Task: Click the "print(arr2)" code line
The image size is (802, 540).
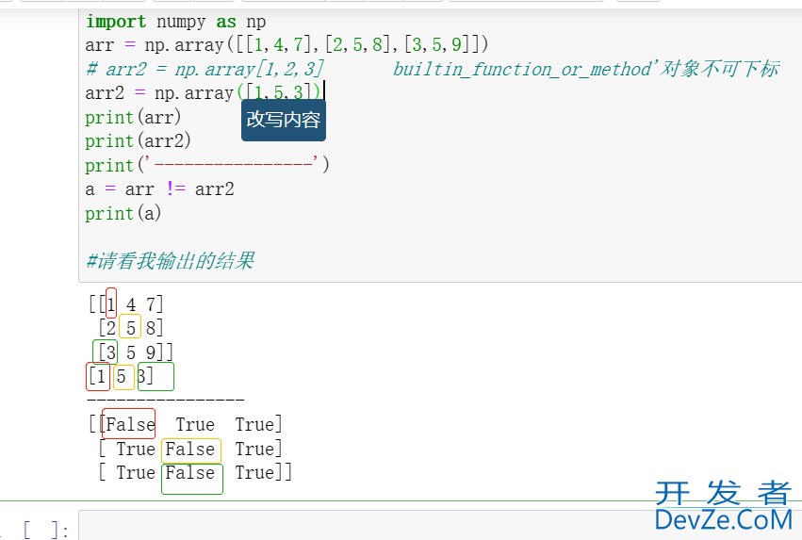Action: coord(139,140)
